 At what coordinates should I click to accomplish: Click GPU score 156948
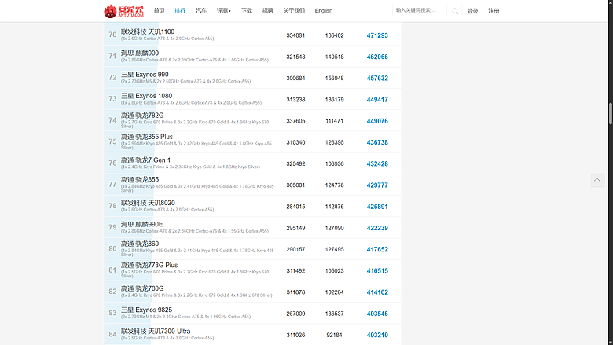335,79
